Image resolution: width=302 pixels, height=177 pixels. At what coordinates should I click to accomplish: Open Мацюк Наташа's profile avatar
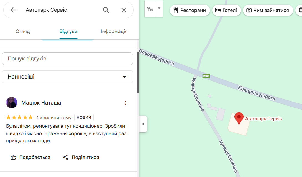coord(12,103)
